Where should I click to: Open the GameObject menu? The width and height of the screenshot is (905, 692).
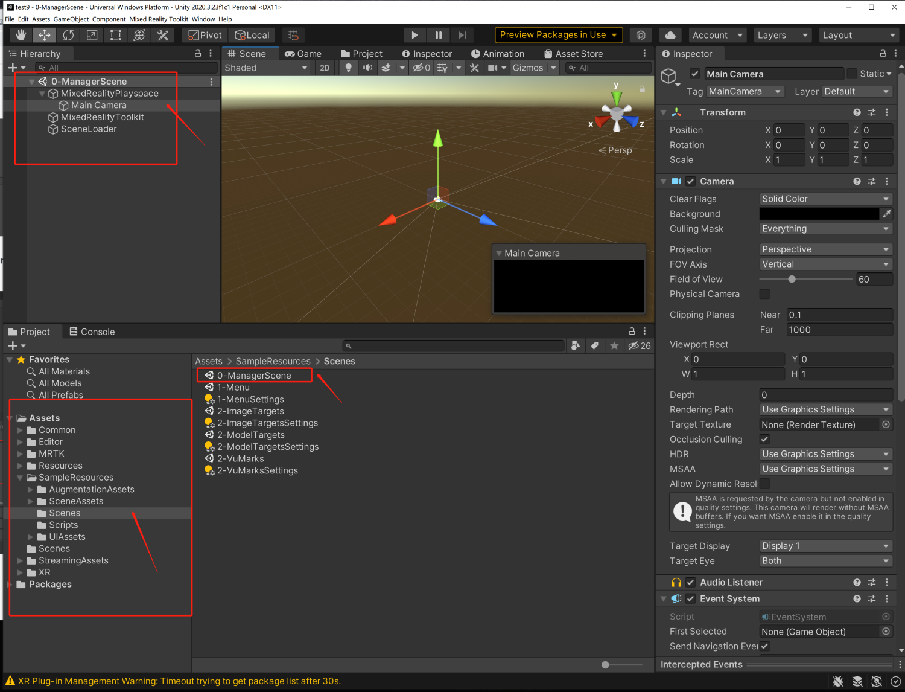(x=71, y=19)
